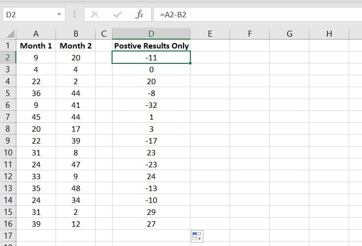Select cell D7 containing 1
Screen dimensions: 362x246
[151, 117]
